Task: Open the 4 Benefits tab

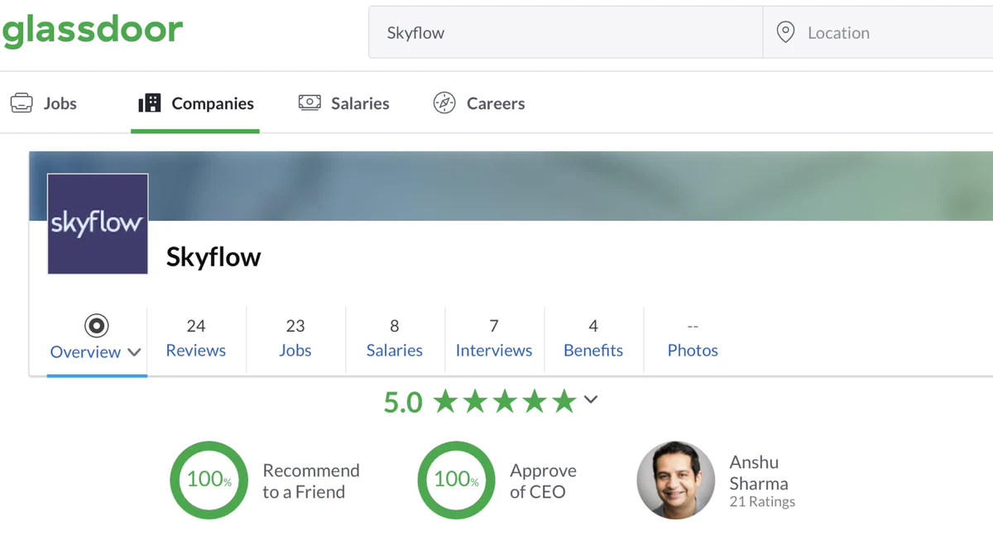Action: (x=593, y=338)
